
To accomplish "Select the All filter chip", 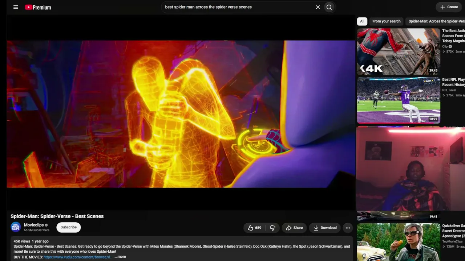I will point(362,21).
